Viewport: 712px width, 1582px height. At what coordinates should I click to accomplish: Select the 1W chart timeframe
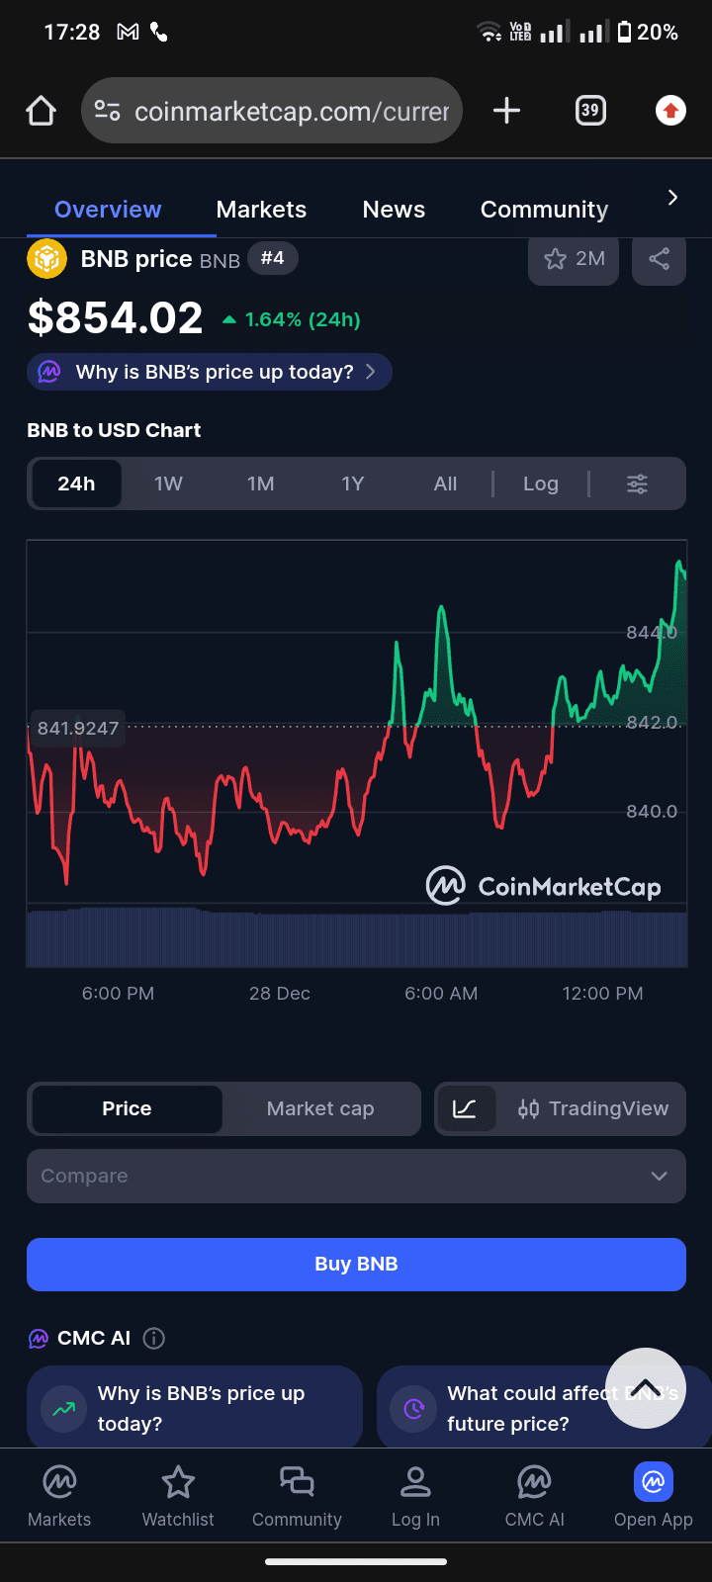(x=168, y=483)
